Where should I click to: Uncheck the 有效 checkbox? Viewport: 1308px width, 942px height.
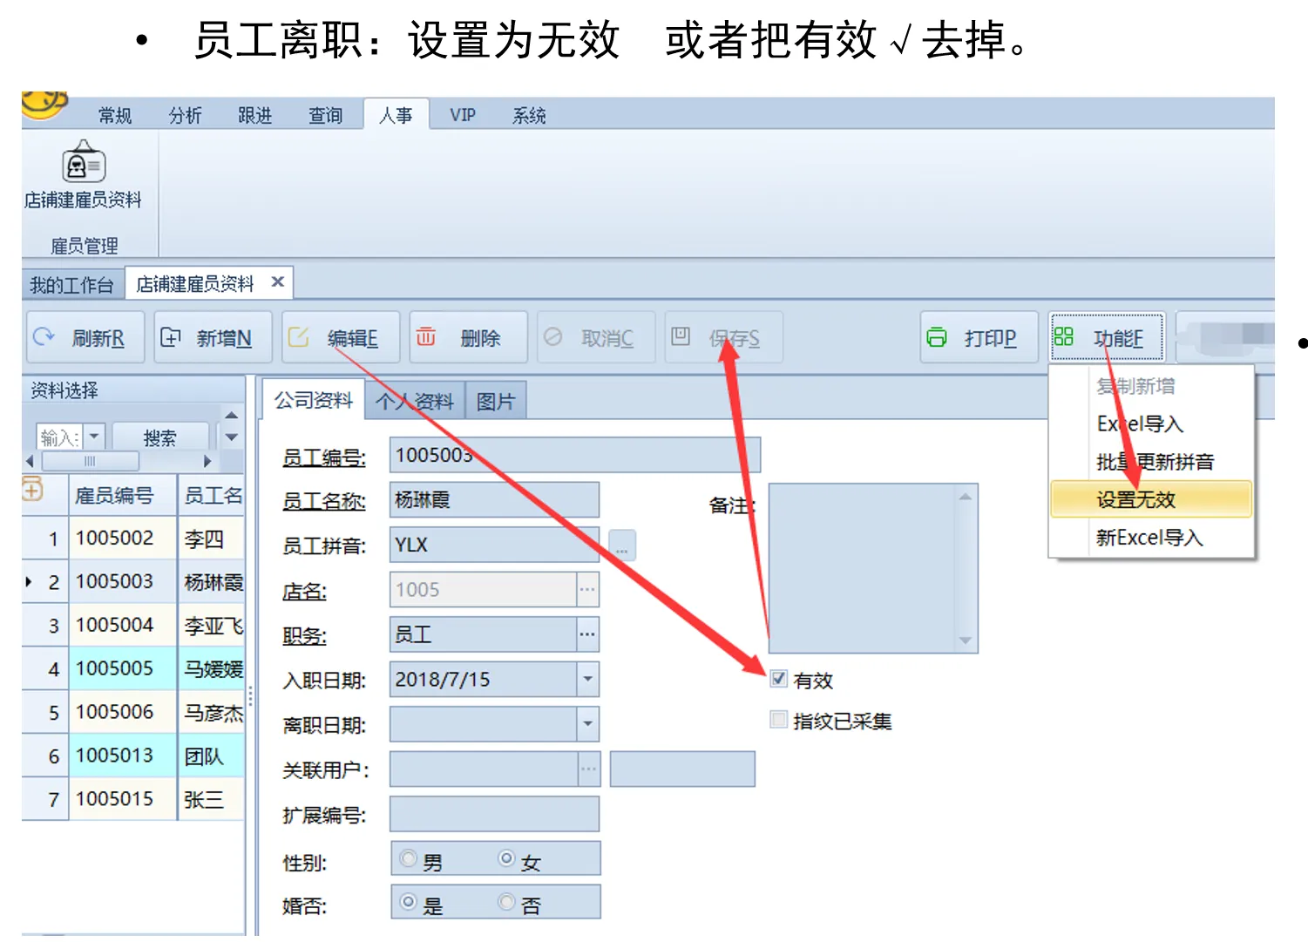pos(778,679)
